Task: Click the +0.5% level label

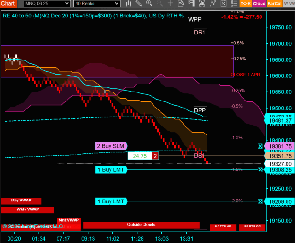Action: (x=237, y=43)
